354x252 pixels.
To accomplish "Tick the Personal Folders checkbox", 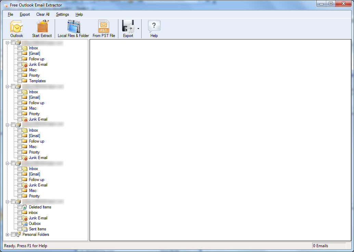I will click(x=13, y=235).
